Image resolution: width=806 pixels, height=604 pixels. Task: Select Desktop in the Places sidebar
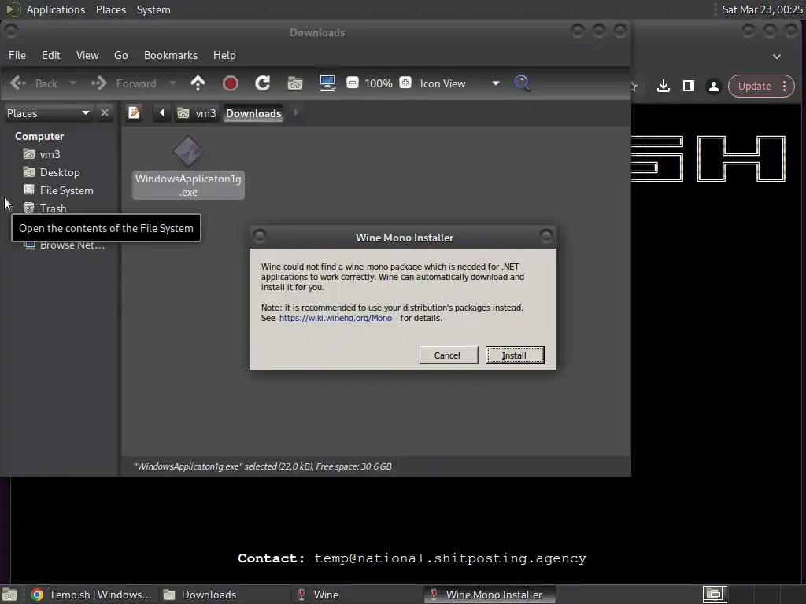click(60, 172)
